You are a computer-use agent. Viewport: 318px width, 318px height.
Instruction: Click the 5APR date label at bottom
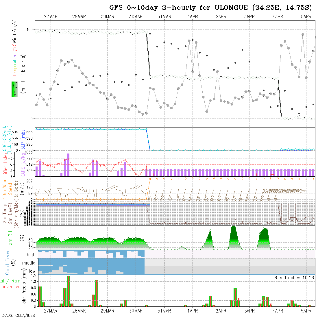[306, 311]
